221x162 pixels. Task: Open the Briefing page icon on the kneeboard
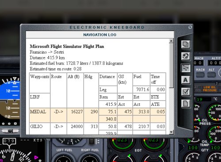click(x=186, y=44)
